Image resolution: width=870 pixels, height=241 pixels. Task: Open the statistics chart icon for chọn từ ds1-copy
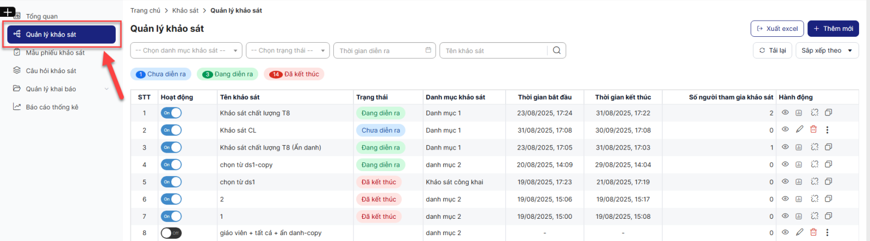coord(799,164)
